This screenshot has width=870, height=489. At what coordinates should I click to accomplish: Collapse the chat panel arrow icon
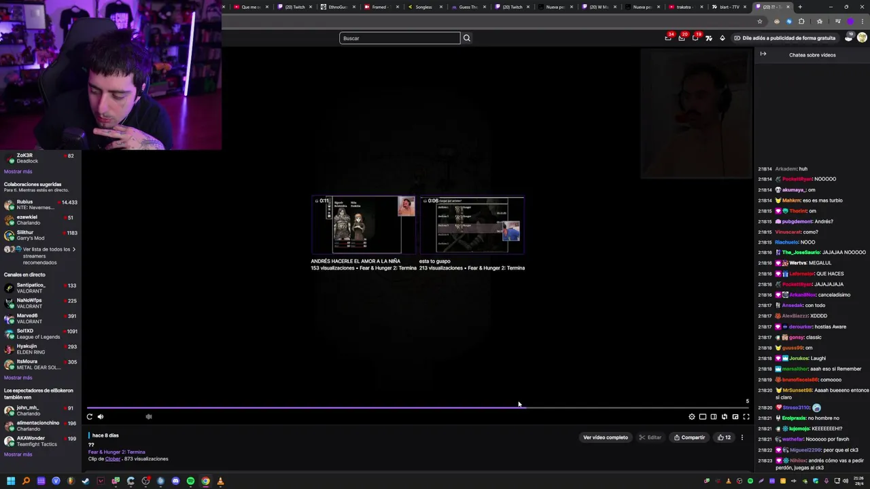(763, 54)
